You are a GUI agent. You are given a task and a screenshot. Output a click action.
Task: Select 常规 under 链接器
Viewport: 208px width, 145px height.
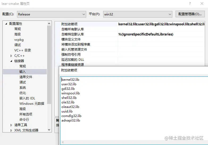23,66
